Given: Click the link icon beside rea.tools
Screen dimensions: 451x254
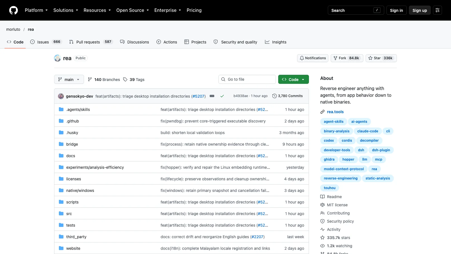Looking at the screenshot, I should 322,112.
